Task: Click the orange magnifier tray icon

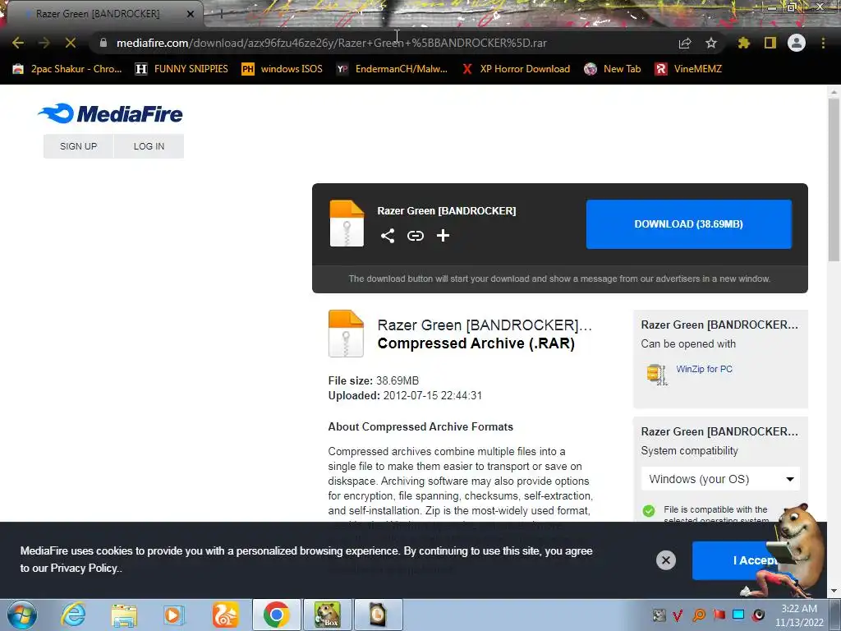Action: pos(699,615)
